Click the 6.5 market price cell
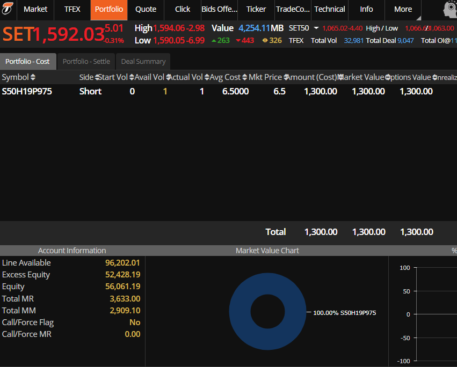Image resolution: width=457 pixels, height=367 pixels. coord(279,91)
